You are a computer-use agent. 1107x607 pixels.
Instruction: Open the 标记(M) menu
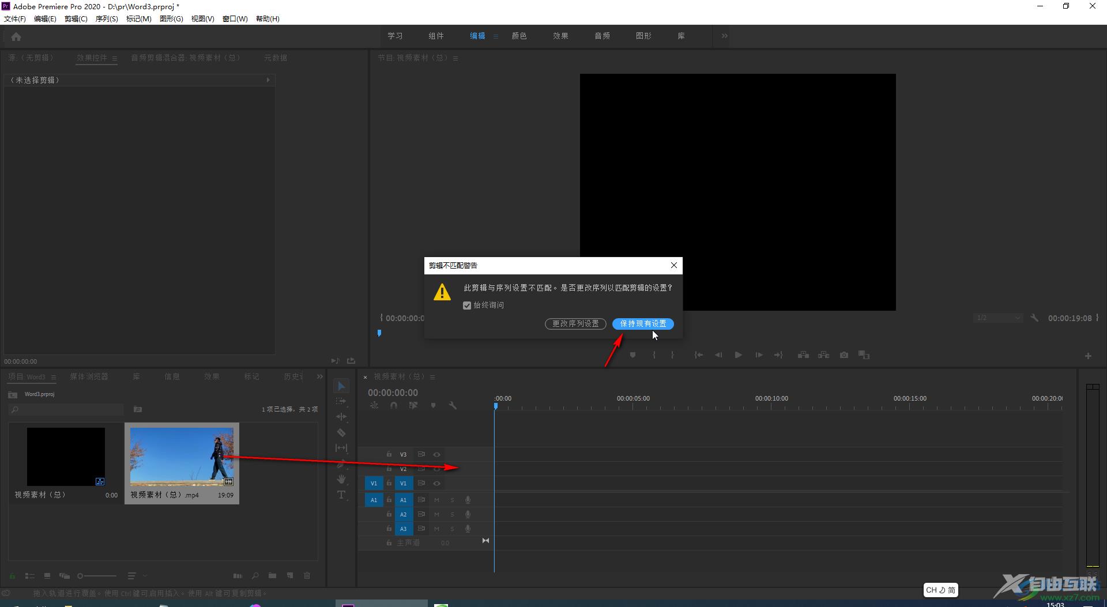(x=138, y=19)
